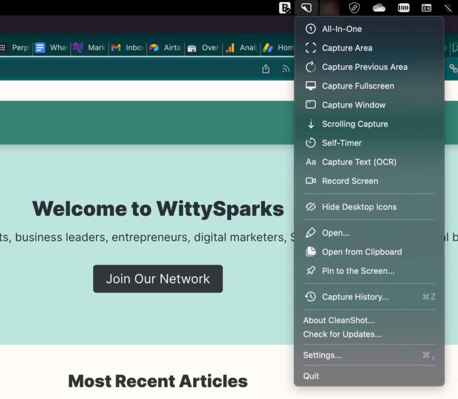Open from Clipboard menu item
This screenshot has width=458, height=399.
(369, 252)
